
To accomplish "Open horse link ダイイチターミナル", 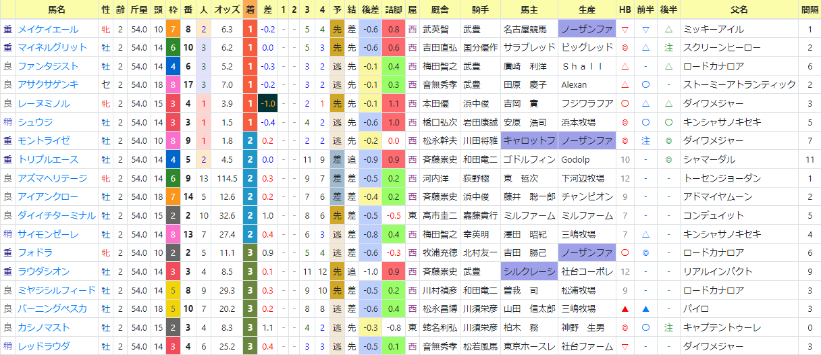I will point(57,215).
